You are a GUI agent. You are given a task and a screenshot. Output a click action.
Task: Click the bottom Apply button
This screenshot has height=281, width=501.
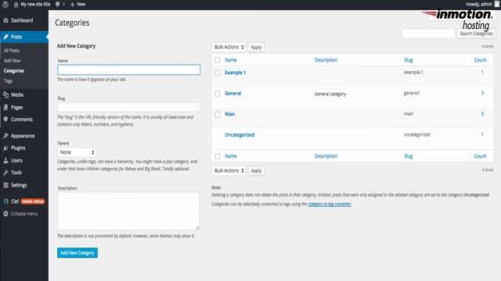(256, 171)
